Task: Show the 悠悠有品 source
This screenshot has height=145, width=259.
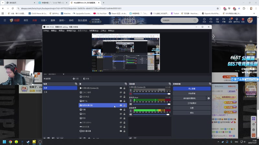Action: pos(121,97)
